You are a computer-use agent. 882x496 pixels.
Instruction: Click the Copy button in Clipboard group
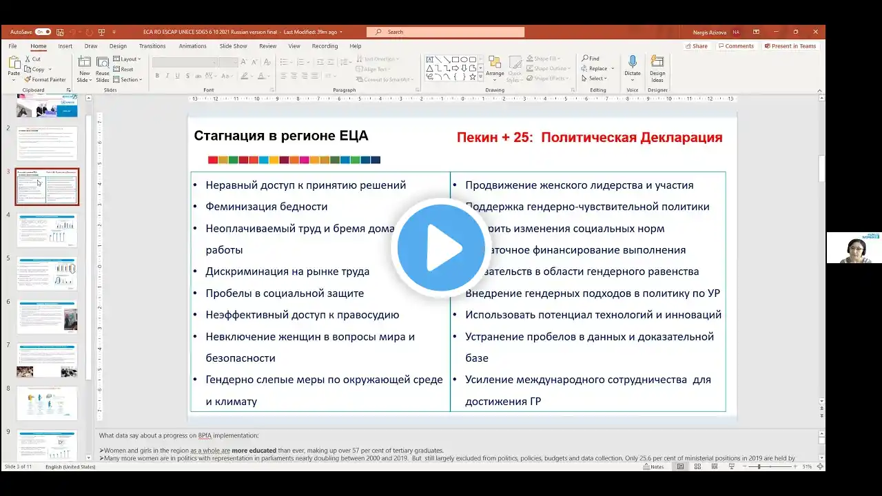click(34, 69)
